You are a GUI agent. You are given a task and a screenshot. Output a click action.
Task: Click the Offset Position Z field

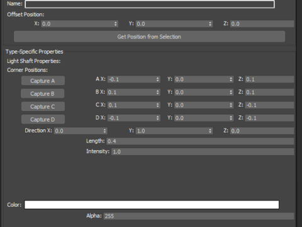(262, 24)
